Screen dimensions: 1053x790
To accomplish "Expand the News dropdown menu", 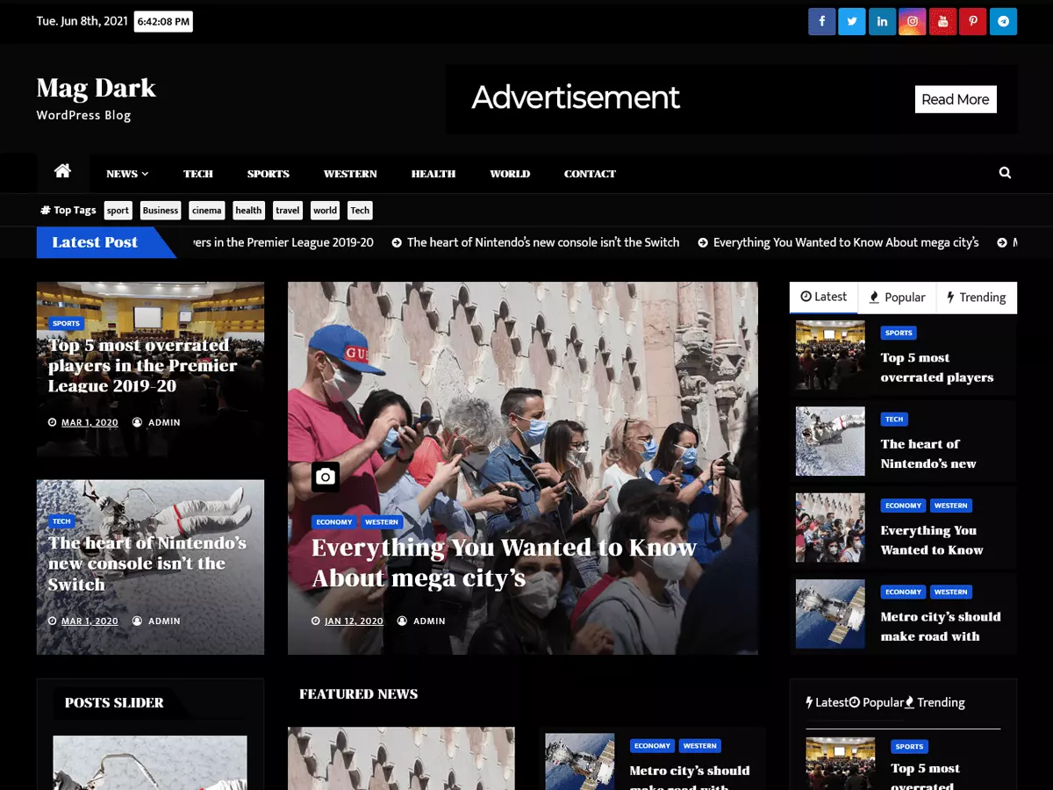I will [x=127, y=174].
